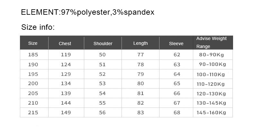Screen dimensions: 254x128
Task: Select the size 185 cell
Action: point(33,55)
